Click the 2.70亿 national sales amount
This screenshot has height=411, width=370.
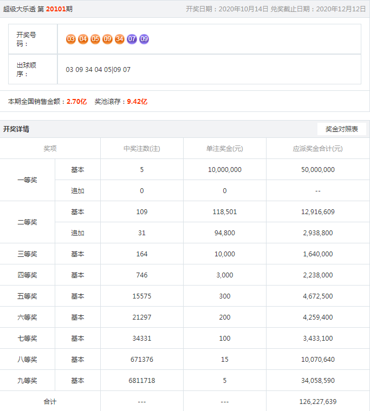(76, 102)
